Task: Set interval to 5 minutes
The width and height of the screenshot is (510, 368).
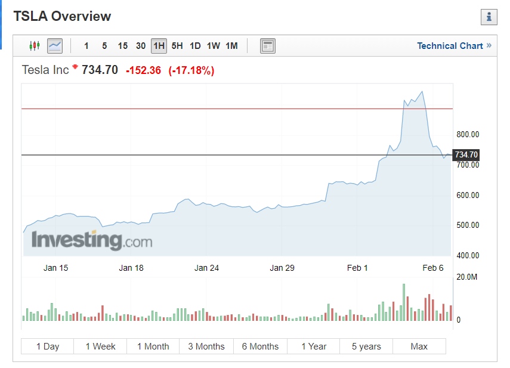Action: (104, 46)
